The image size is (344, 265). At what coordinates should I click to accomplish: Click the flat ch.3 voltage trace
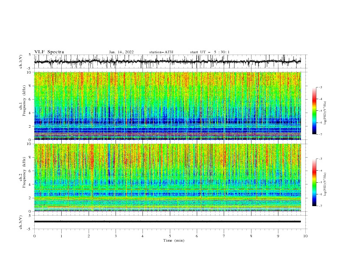[x=167, y=222]
